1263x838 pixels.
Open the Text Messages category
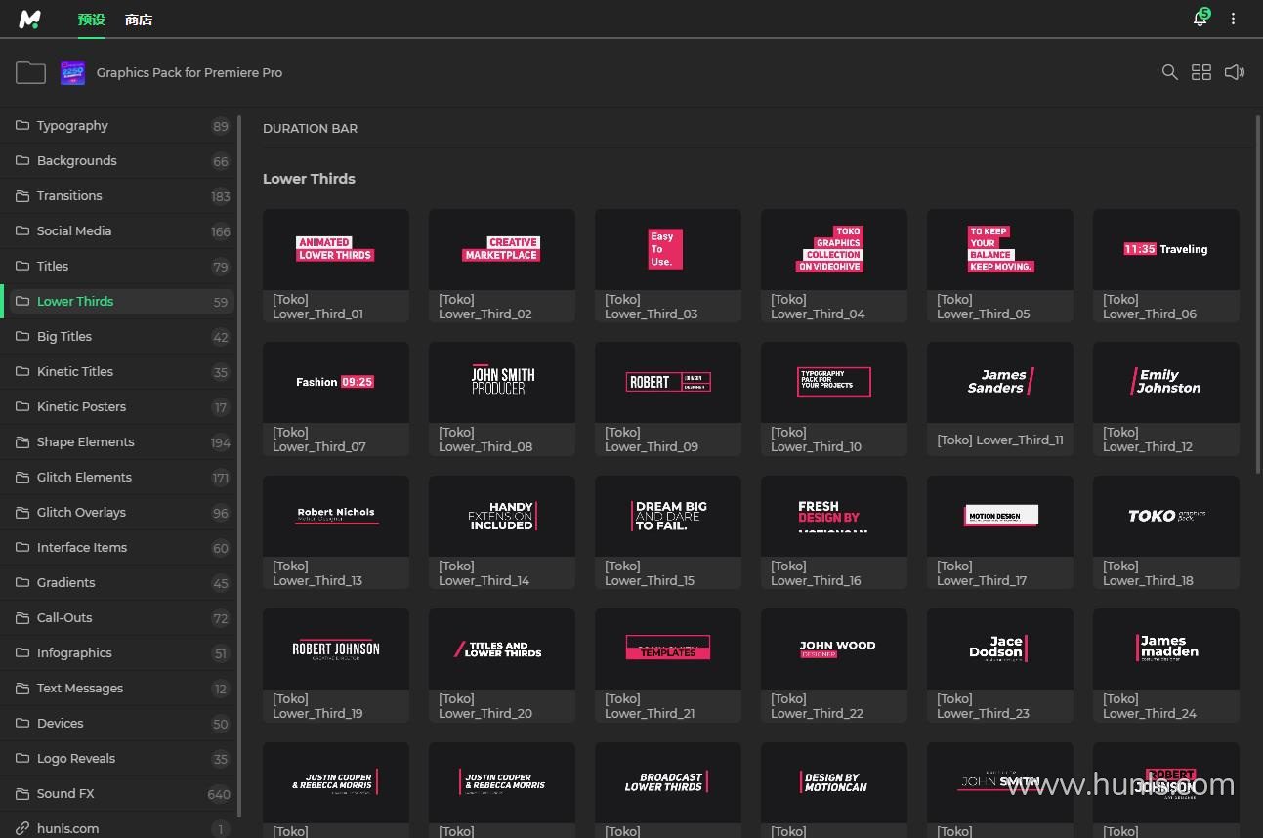pyautogui.click(x=117, y=688)
